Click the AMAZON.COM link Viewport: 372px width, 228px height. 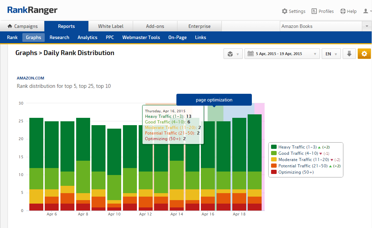point(30,78)
